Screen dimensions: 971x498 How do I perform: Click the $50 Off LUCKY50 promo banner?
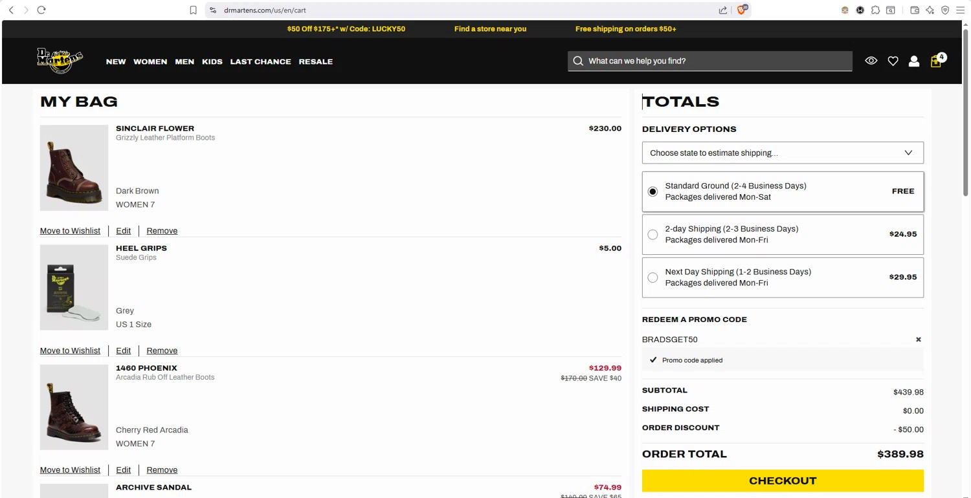pyautogui.click(x=346, y=29)
